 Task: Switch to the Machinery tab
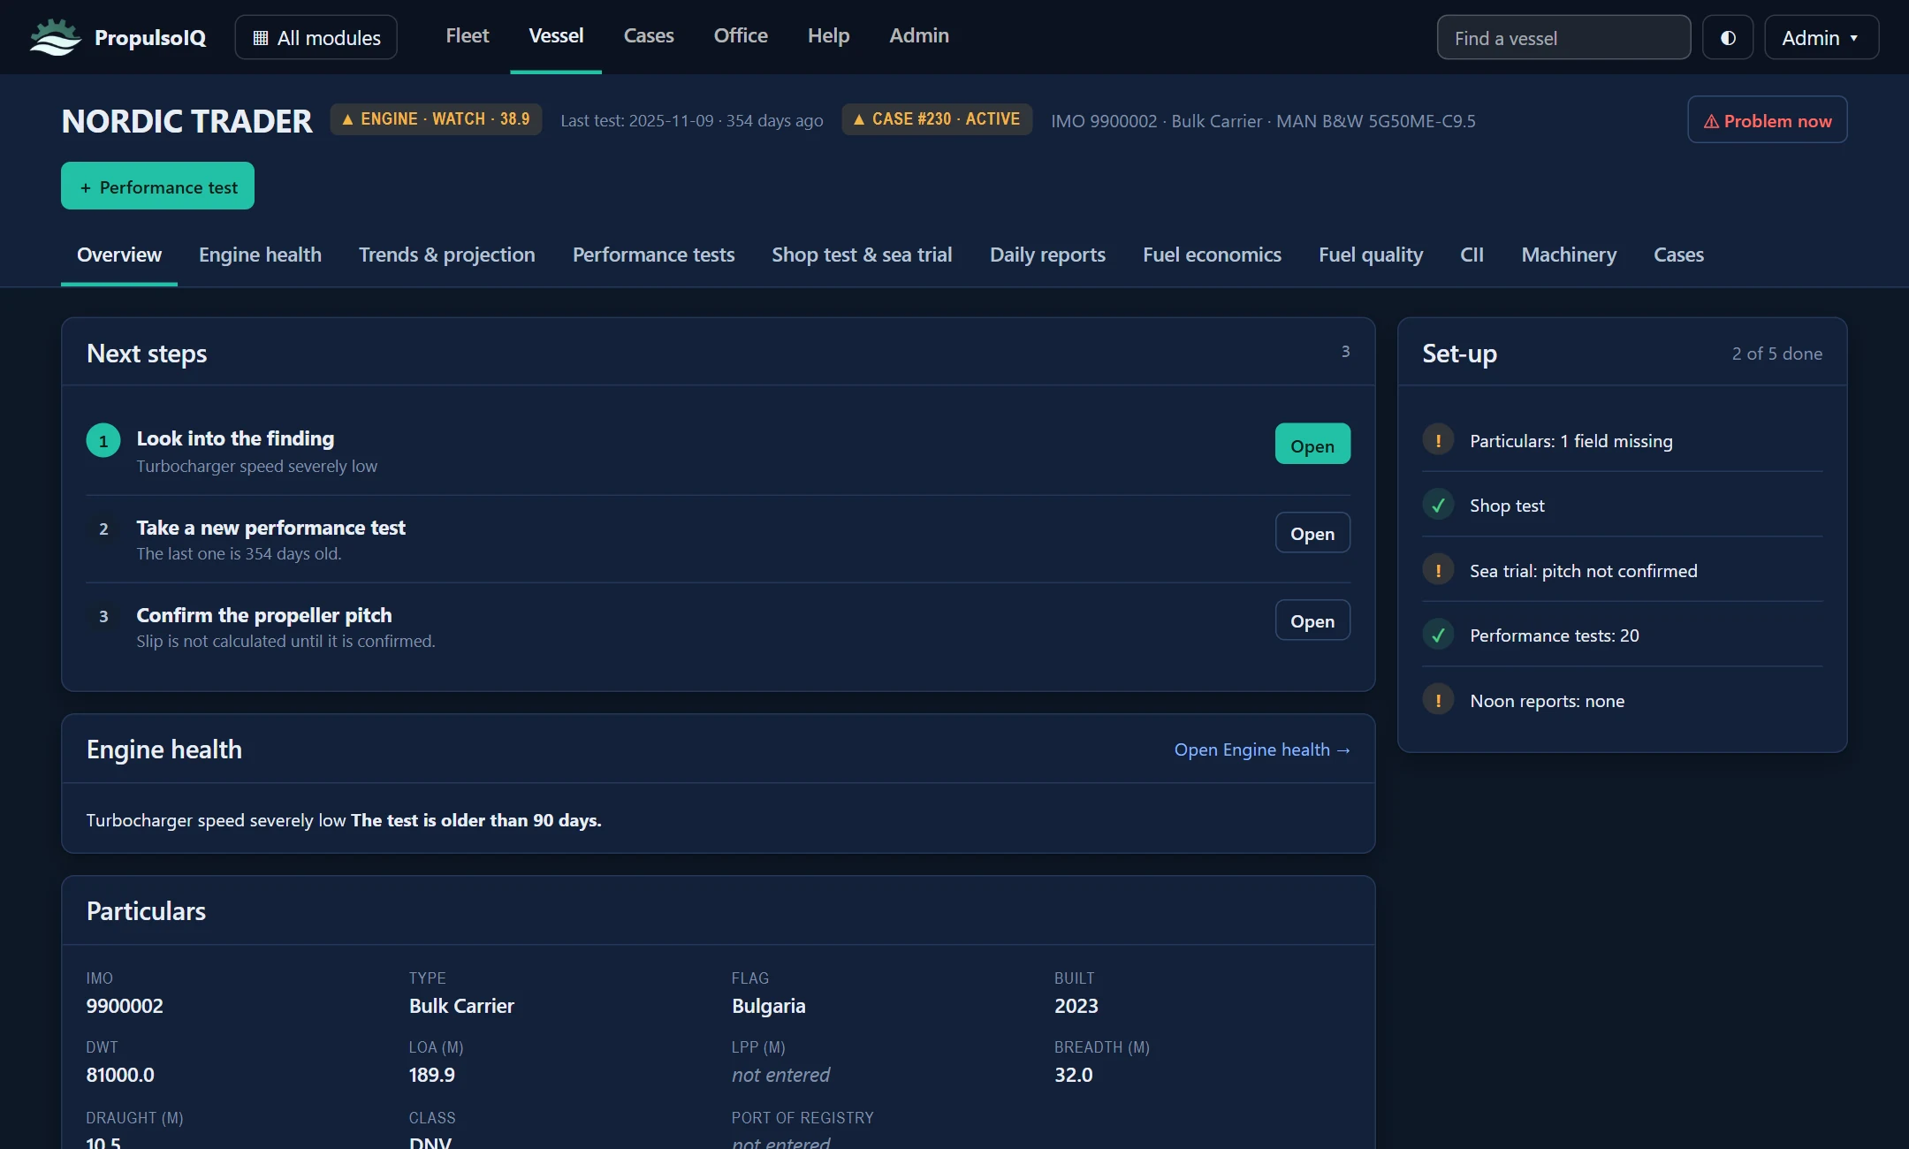1569,255
